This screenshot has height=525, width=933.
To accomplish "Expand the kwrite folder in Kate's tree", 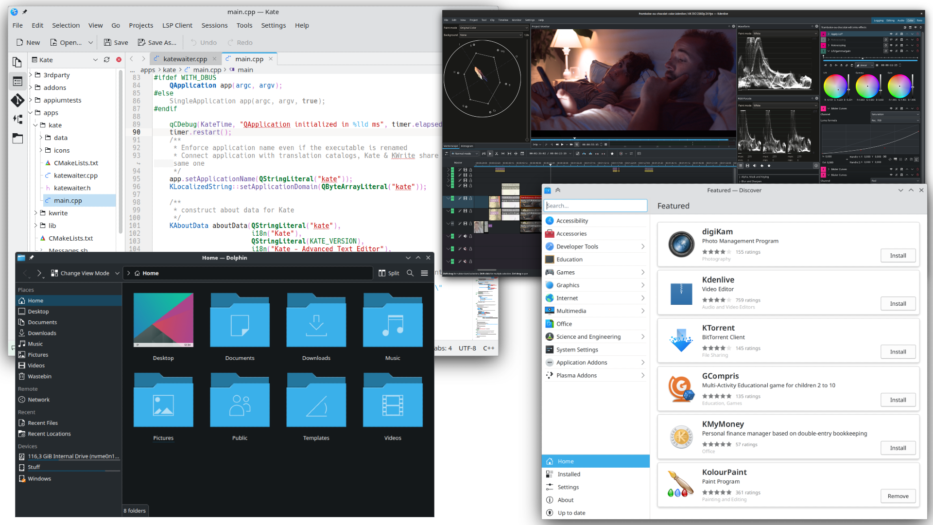I will 35,213.
